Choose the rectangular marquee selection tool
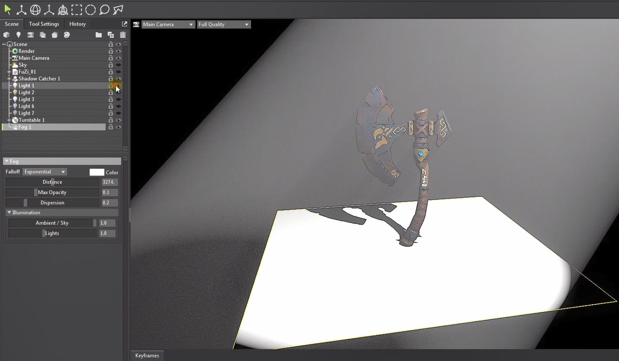The height and width of the screenshot is (361, 619). coord(77,10)
